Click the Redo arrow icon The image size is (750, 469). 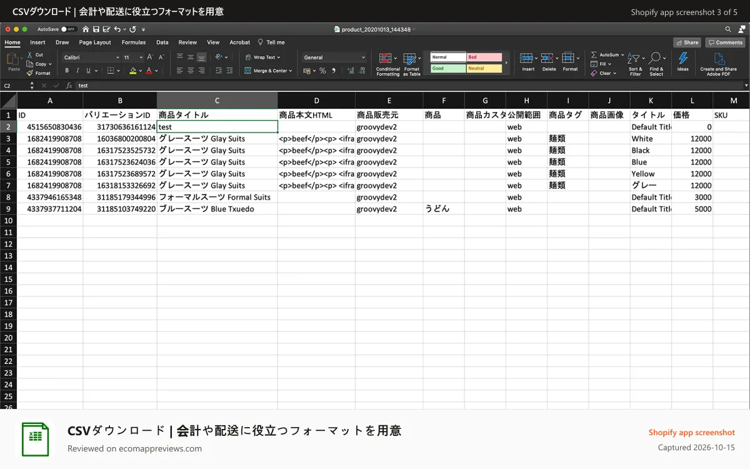point(132,29)
